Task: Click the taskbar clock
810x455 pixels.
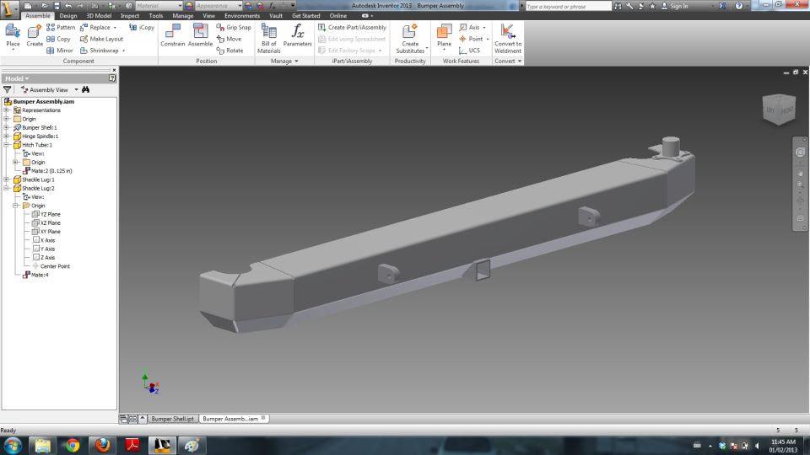Action: point(783,446)
